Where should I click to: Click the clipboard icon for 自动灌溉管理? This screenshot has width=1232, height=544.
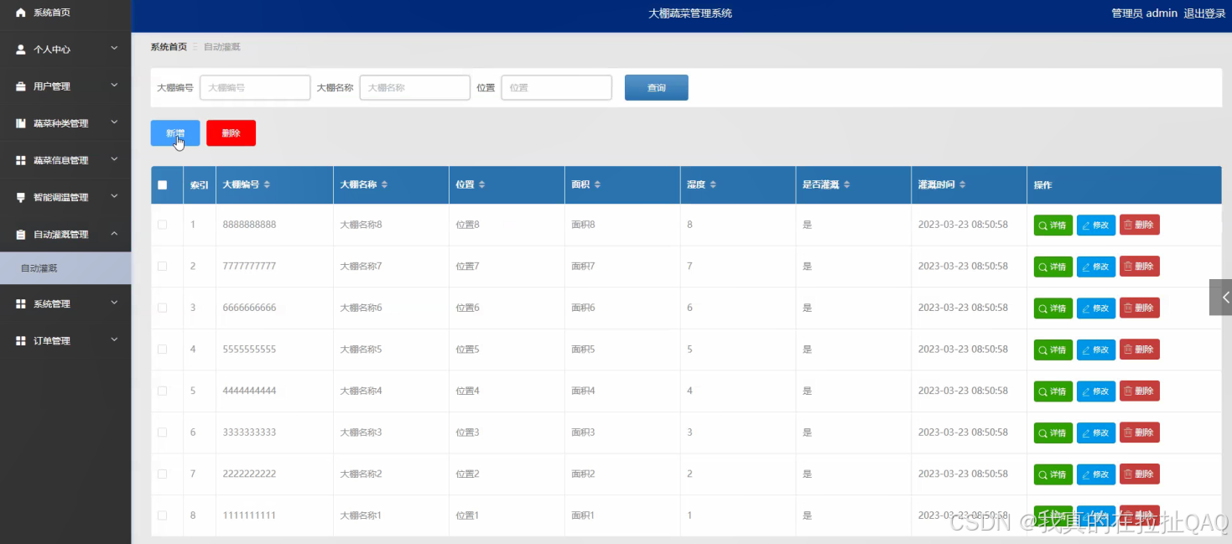click(21, 234)
